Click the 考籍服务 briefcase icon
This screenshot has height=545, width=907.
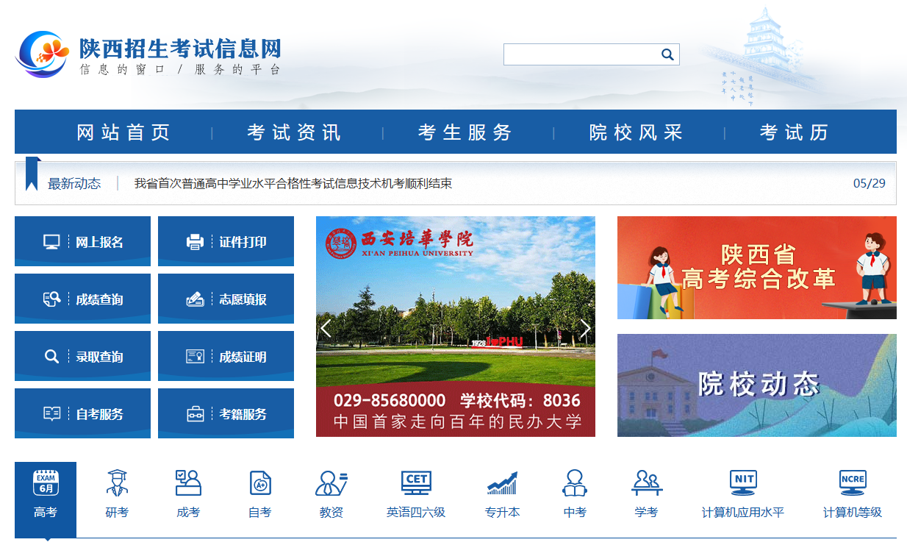coord(195,414)
